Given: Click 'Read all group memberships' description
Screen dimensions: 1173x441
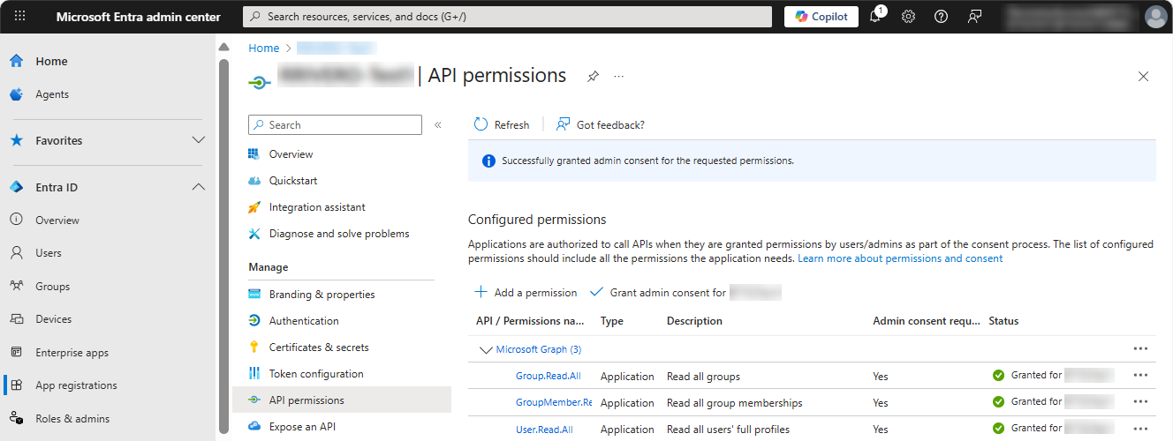Looking at the screenshot, I should click(x=735, y=403).
